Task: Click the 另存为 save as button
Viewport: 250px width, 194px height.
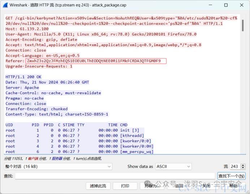Action: click(x=152, y=186)
